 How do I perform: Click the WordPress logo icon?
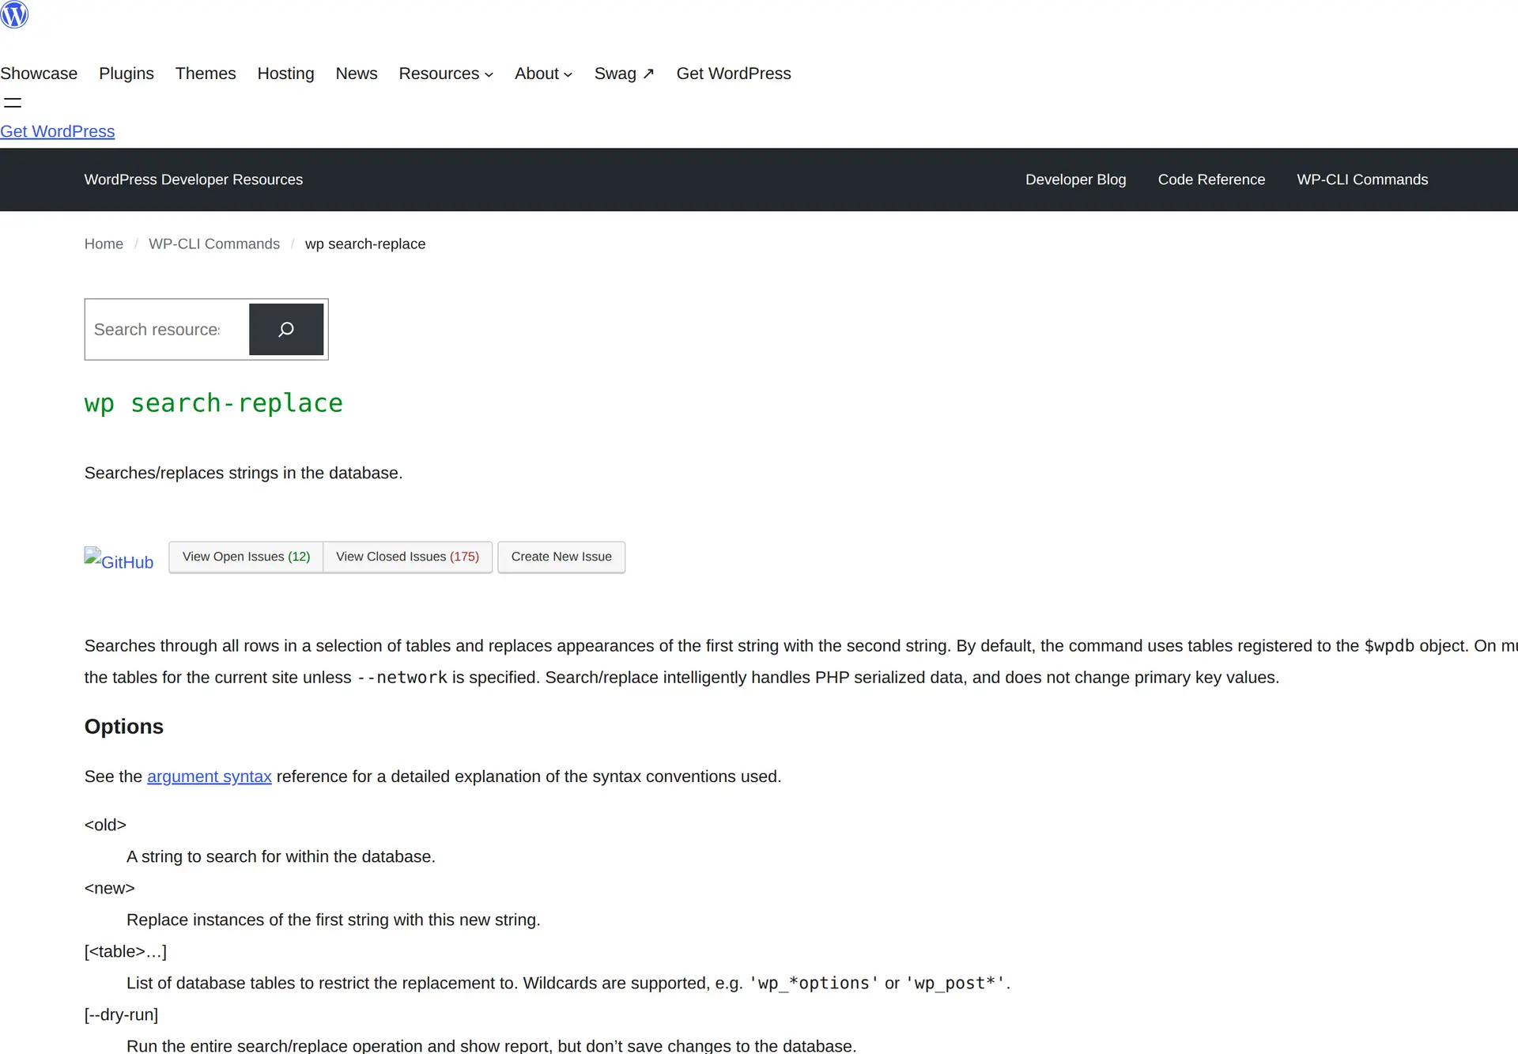14,14
